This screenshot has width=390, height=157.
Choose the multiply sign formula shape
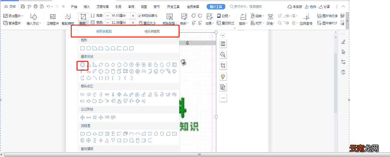(x=94, y=117)
